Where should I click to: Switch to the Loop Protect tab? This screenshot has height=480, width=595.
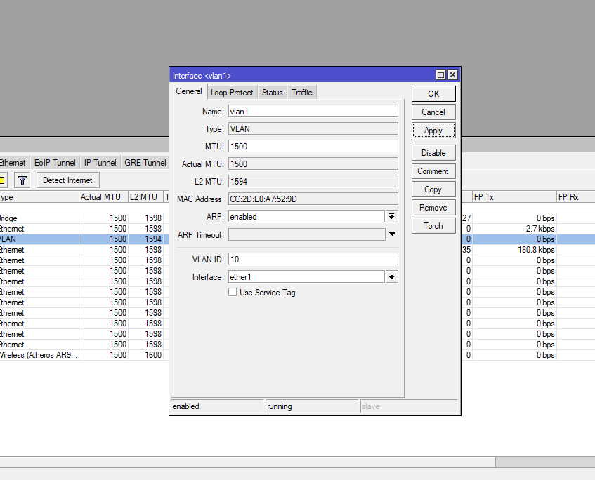pyautogui.click(x=232, y=93)
